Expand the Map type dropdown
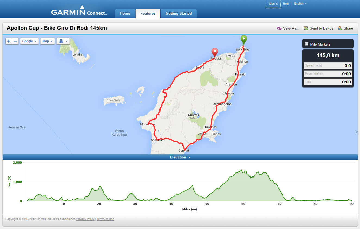This screenshot has height=229, width=360. pyautogui.click(x=48, y=41)
